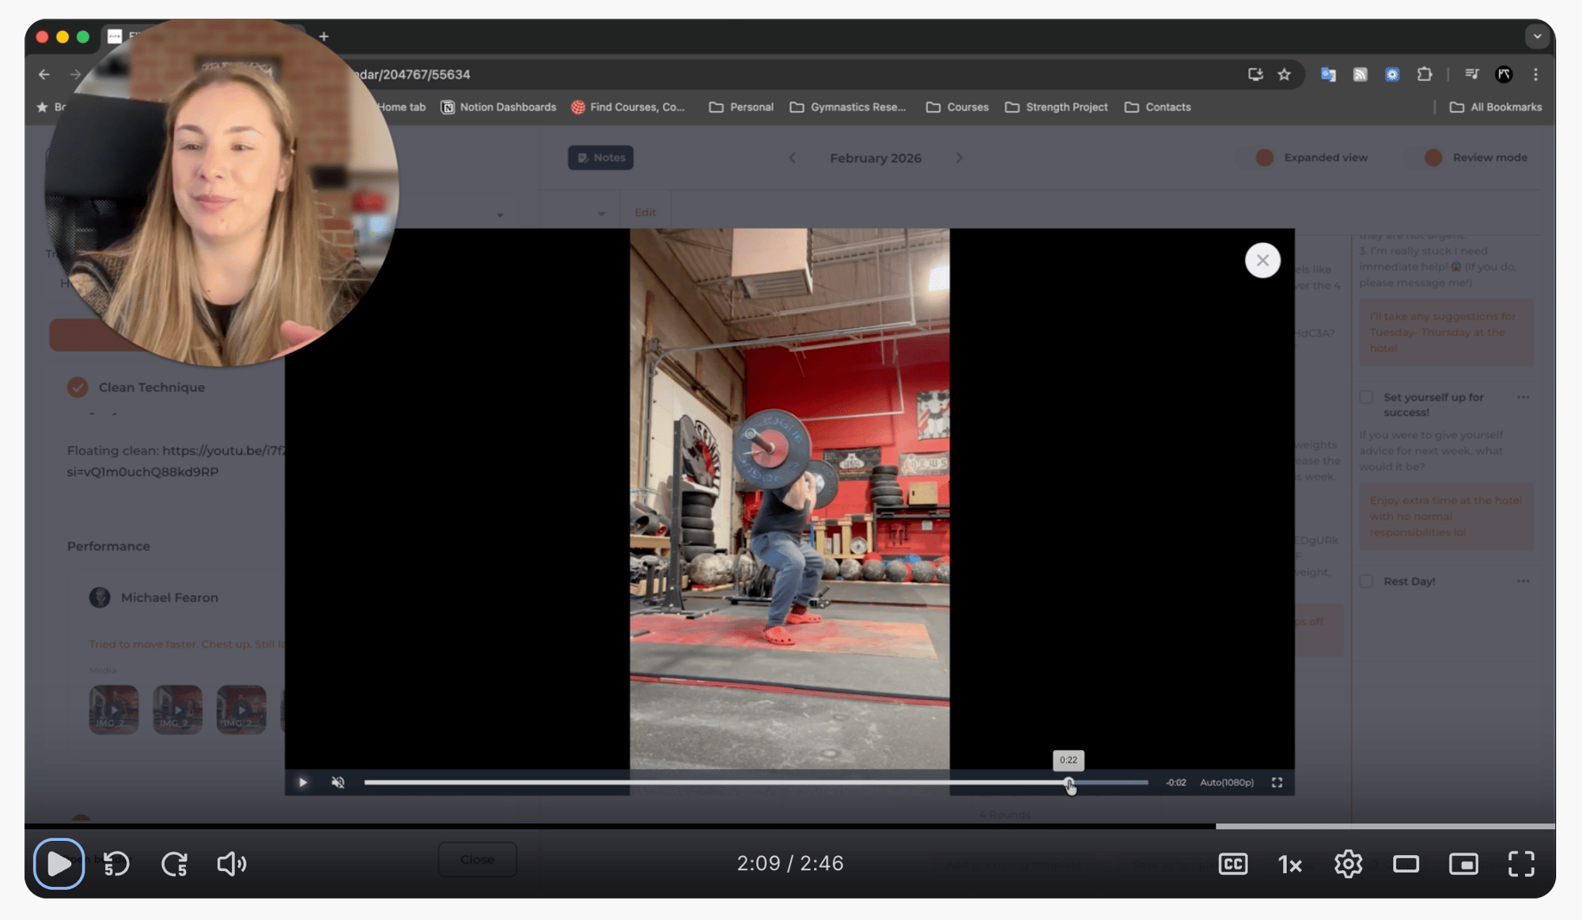Click the Michael Fearon avatar

pos(100,597)
